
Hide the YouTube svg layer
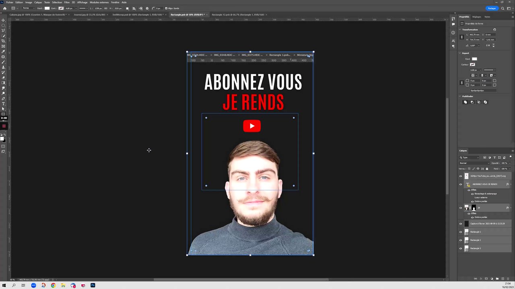[461, 176]
